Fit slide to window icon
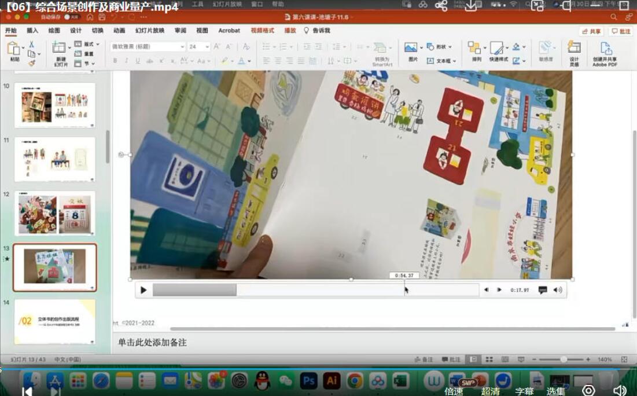The image size is (637, 396). pos(624,360)
